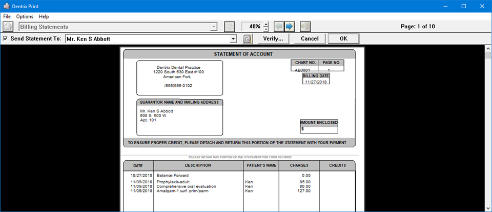Image resolution: width=492 pixels, height=212 pixels.
Task: Decrease zoom with the down spinner arrow
Action: coord(265,29)
